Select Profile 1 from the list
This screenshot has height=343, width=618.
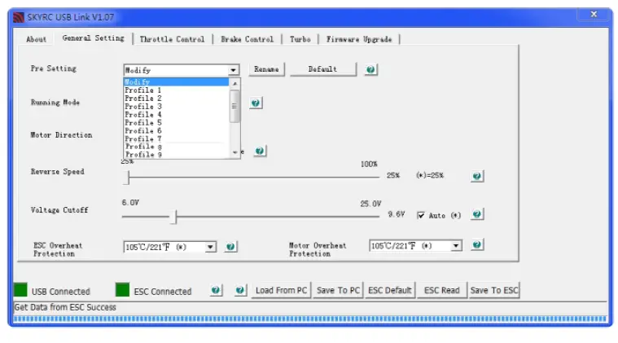coord(176,90)
